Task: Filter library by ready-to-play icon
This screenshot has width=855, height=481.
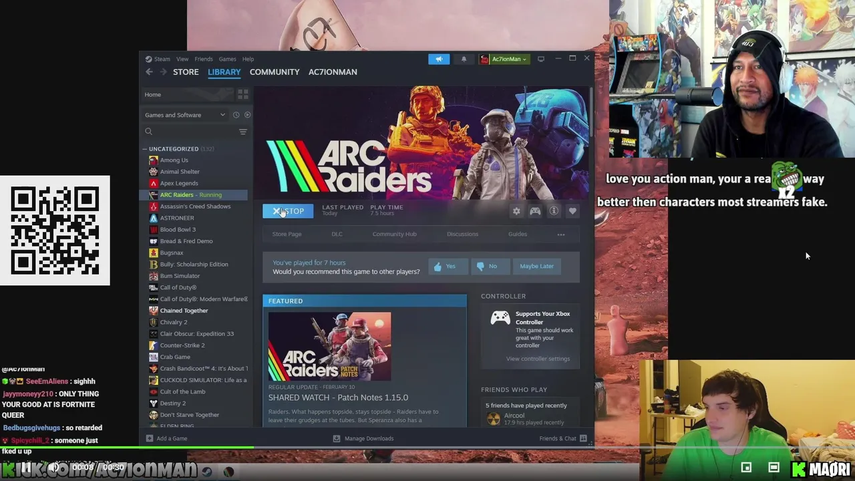Action: [x=247, y=115]
